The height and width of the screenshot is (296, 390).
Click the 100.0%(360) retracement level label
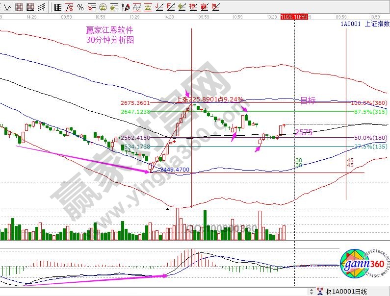tap(369, 103)
